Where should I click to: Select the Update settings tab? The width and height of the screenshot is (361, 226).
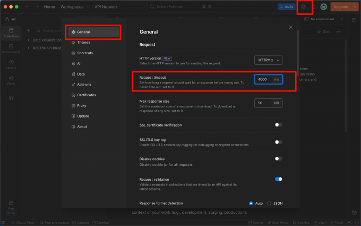coord(93,116)
